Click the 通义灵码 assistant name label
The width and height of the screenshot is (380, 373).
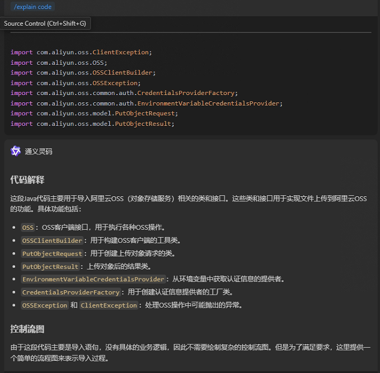point(39,152)
